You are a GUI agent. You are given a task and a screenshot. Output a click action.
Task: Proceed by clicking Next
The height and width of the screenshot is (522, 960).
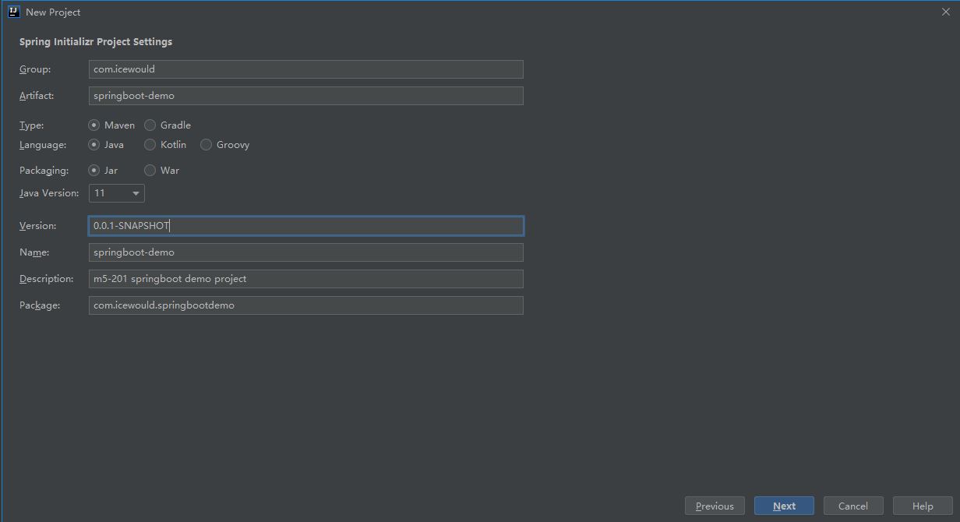tap(784, 506)
